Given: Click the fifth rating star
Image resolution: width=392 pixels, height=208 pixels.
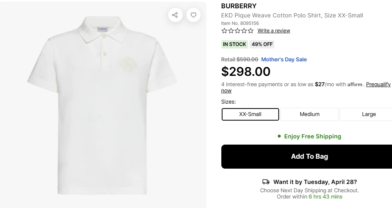Looking at the screenshot, I should click(250, 31).
